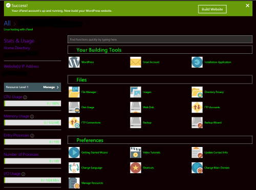The width and height of the screenshot is (256, 190).
Task: Click the Build Website button
Action: [212, 9]
